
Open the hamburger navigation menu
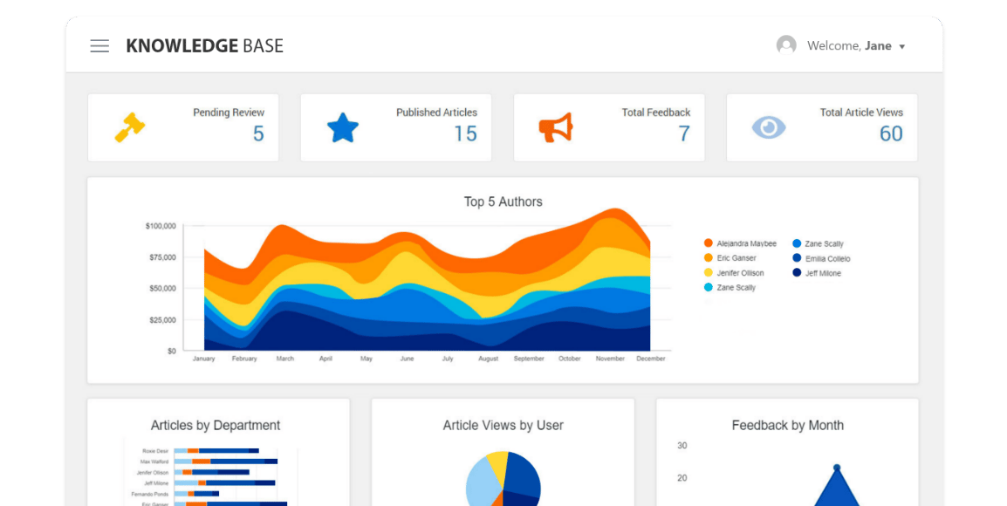[x=99, y=46]
